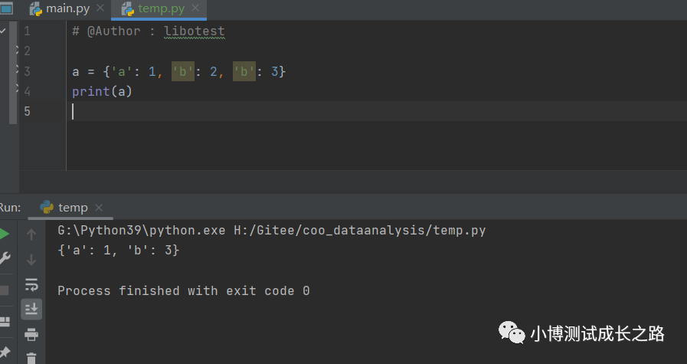Click first highlighted 'b' key in dictionary

(183, 71)
